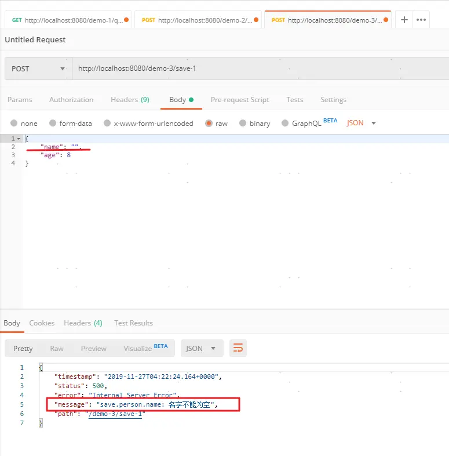
Task: Collapse the request body JSON at line 1
Action: coord(19,139)
